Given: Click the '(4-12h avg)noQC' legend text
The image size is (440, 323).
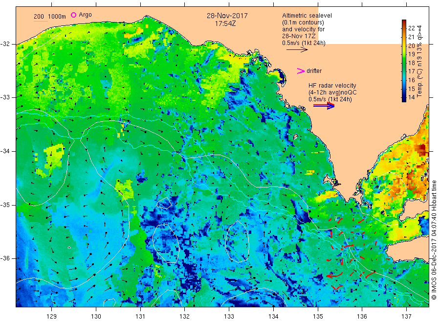Looking at the screenshot, I should tap(332, 92).
